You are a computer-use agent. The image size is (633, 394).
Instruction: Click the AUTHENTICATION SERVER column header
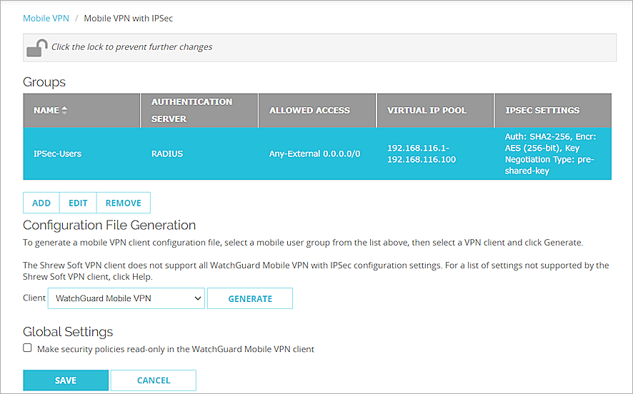click(199, 111)
